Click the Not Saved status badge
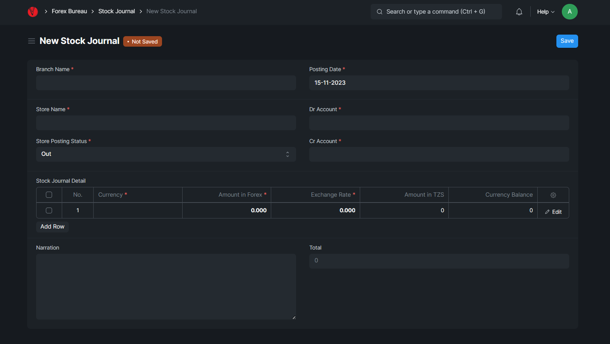The width and height of the screenshot is (610, 344). [x=143, y=42]
